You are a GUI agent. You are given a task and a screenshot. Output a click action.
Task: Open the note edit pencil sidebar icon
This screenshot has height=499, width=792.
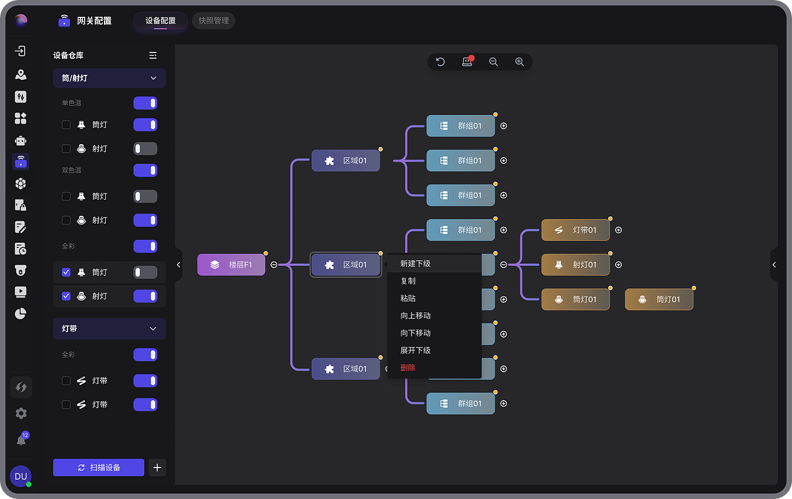(21, 227)
